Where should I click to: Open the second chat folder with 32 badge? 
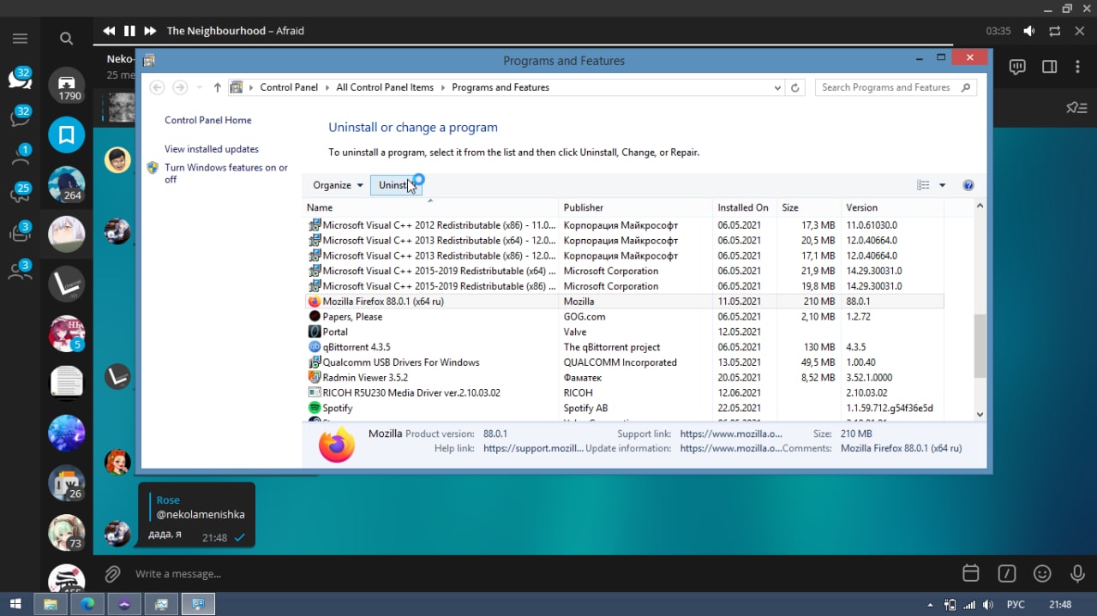tap(20, 117)
